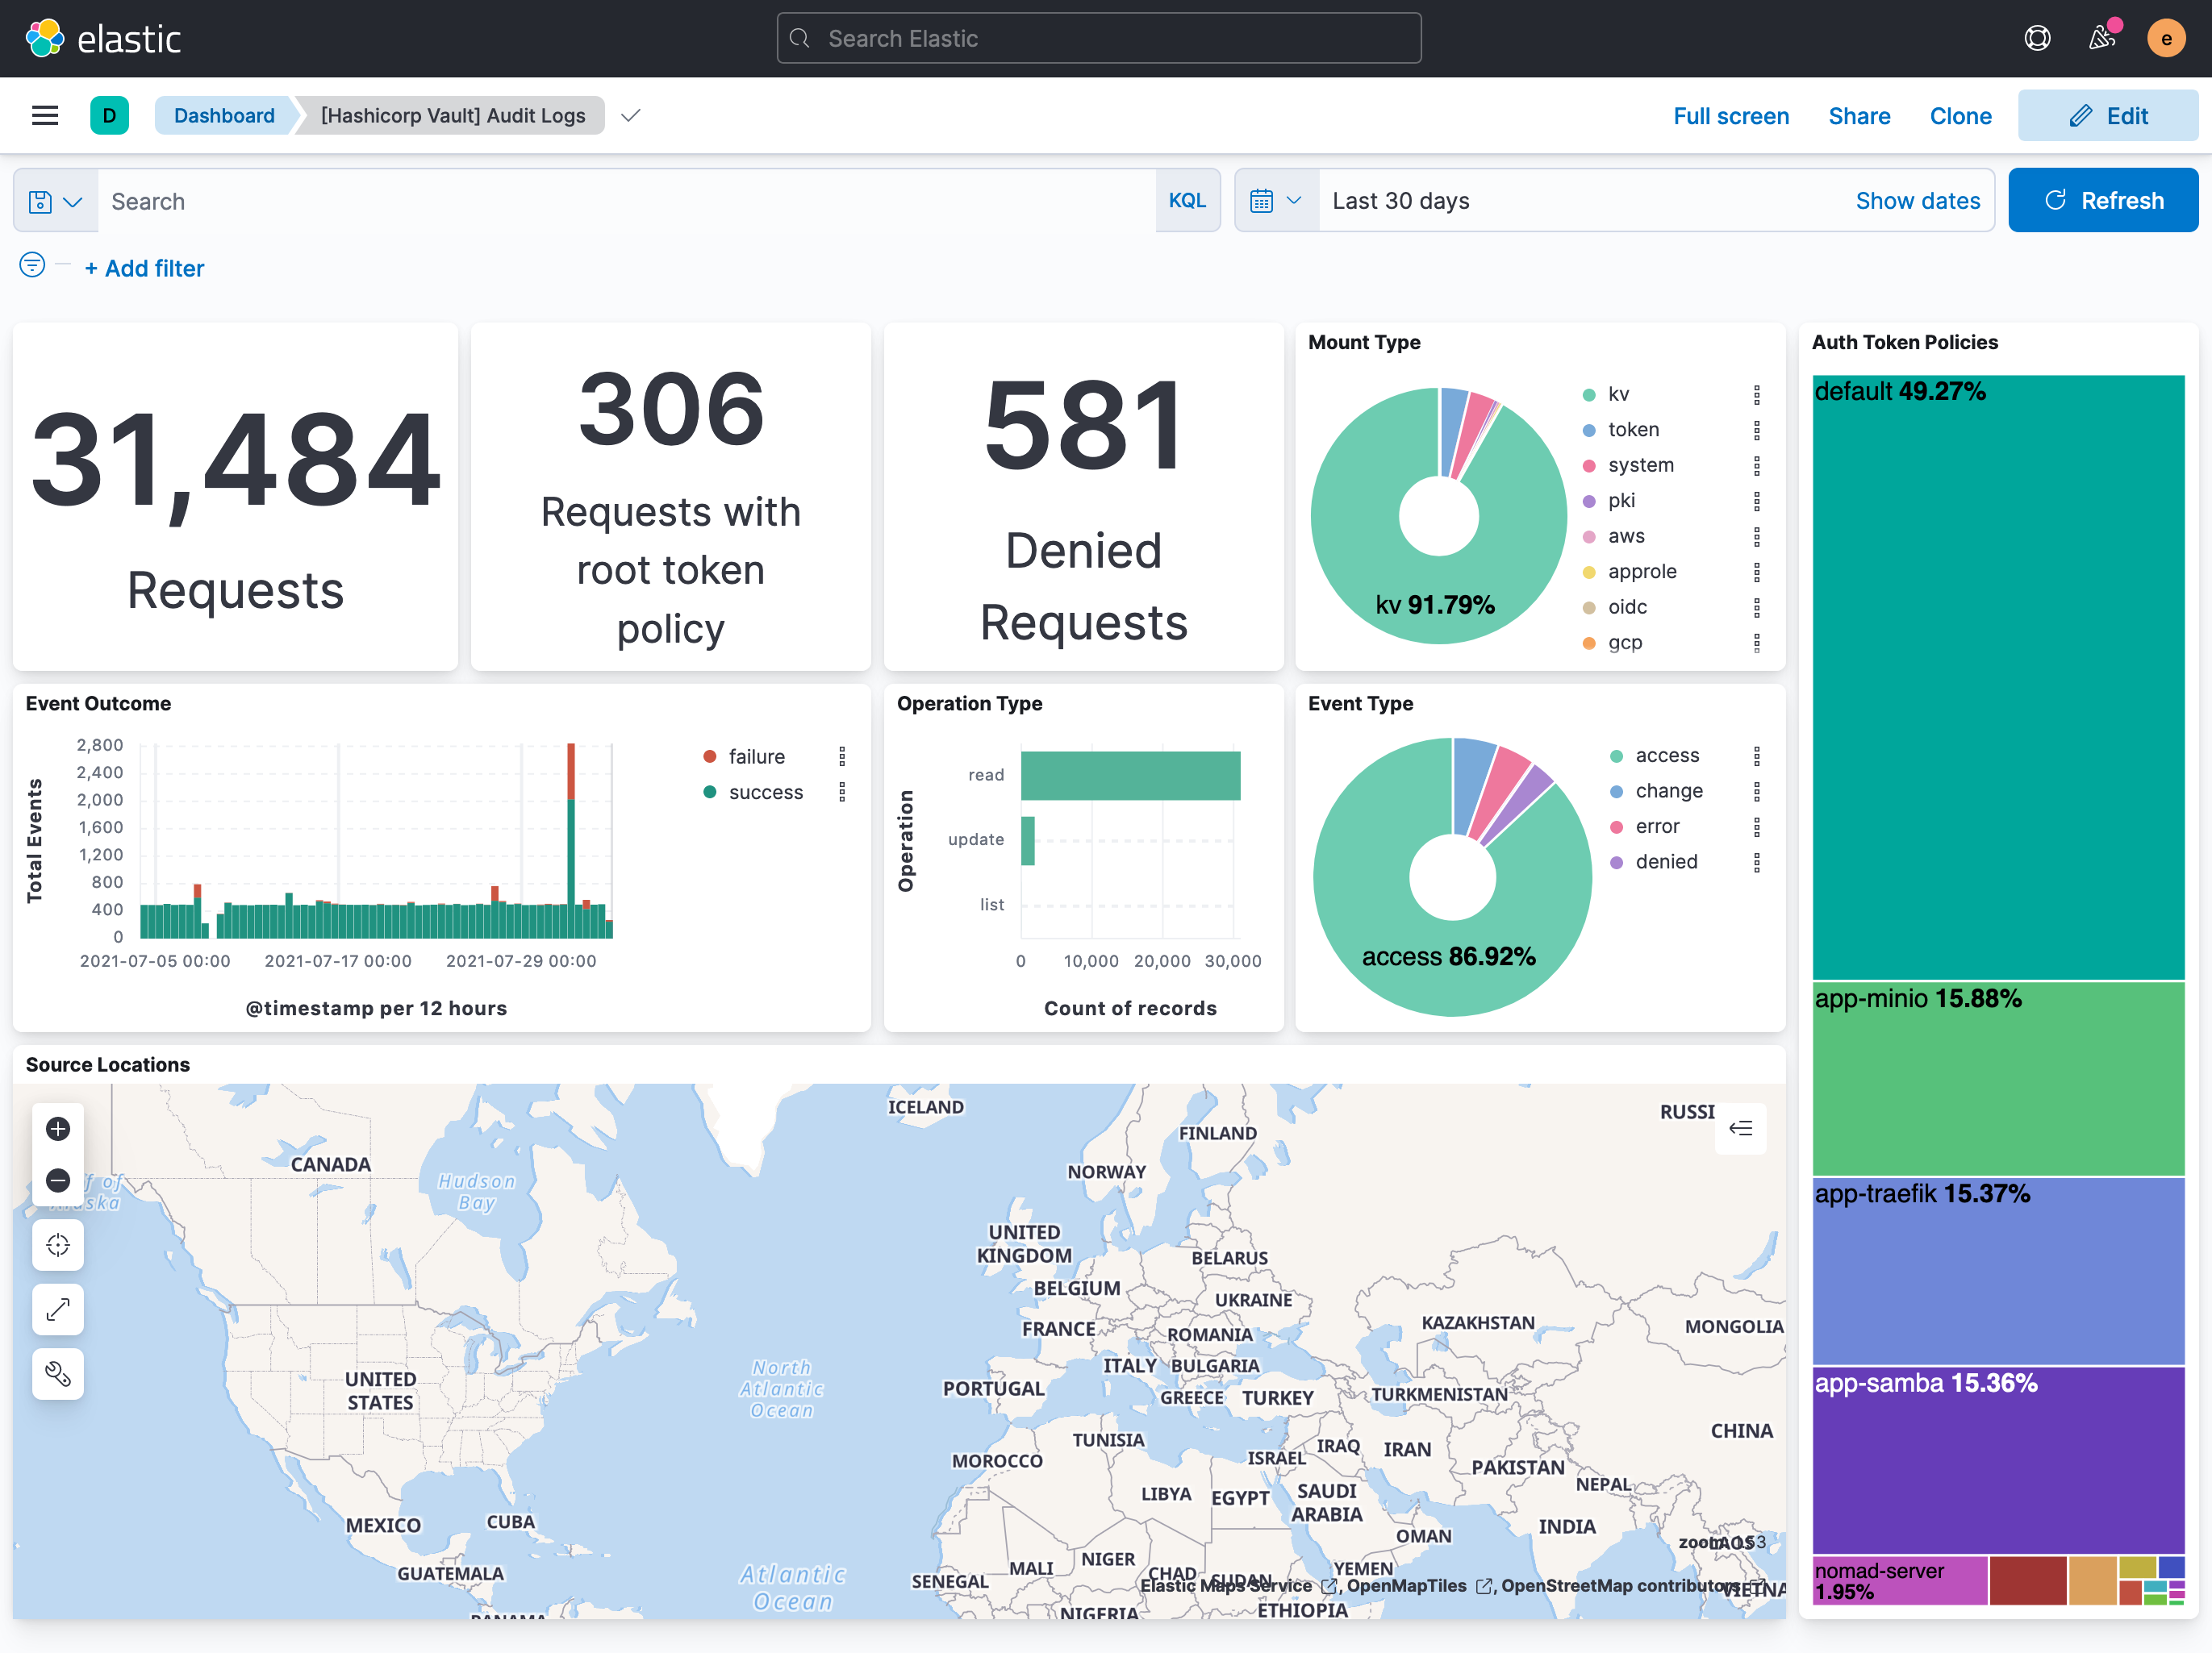Expand dashboard title options with the checkmark chevron

tap(630, 115)
